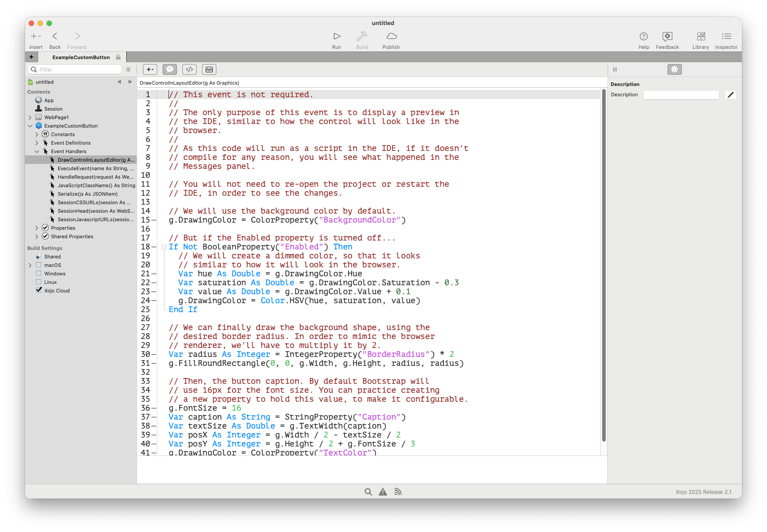The image size is (767, 532).
Task: Click the code editor vertical scrollbar
Action: (x=603, y=269)
